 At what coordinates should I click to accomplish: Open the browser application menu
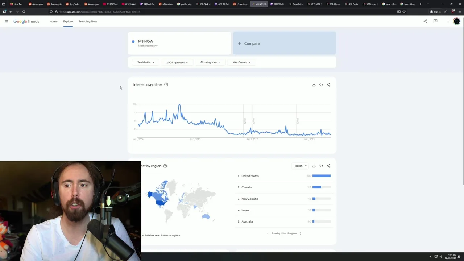[460, 12]
